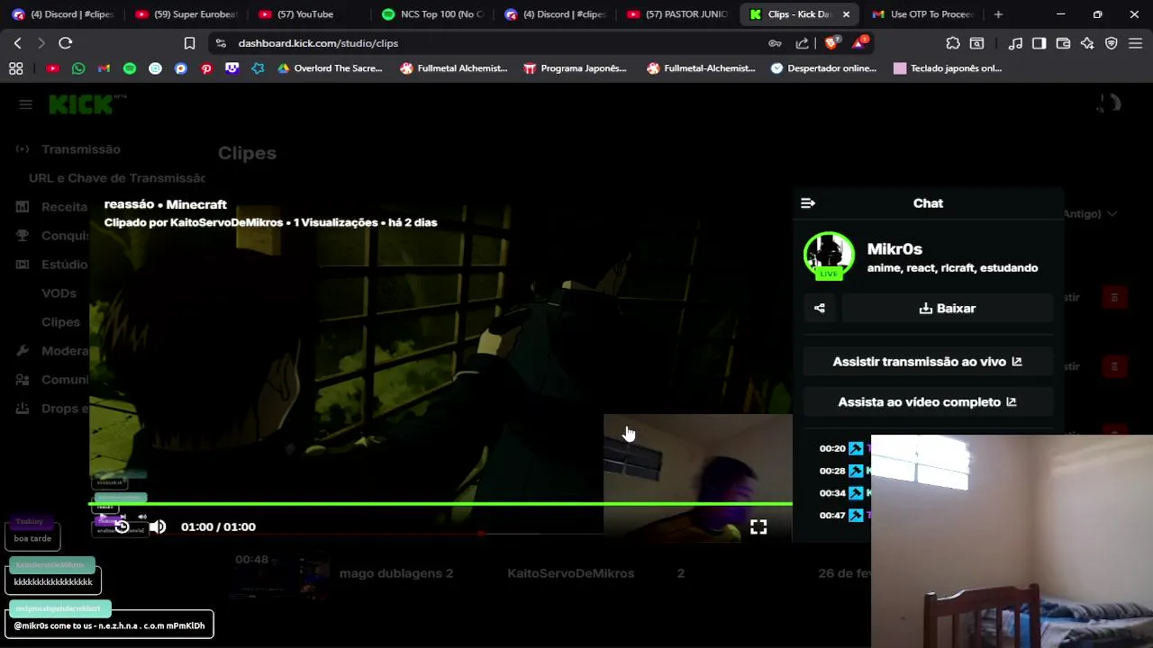This screenshot has width=1153, height=648.
Task: Click the red delete icon in first clip row
Action: 1114,298
